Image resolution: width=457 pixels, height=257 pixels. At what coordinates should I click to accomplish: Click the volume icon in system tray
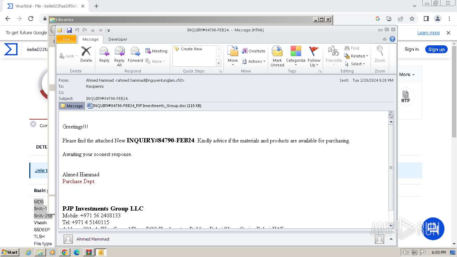tap(406, 252)
